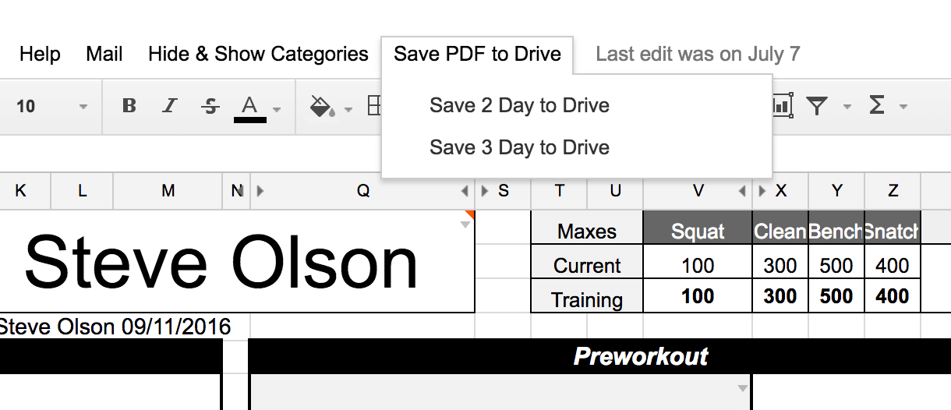951x410 pixels.
Task: Click the Last edit was on July 7 link
Action: (698, 54)
